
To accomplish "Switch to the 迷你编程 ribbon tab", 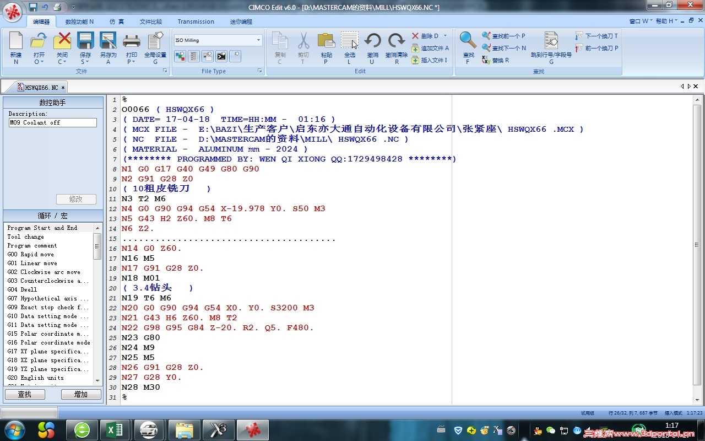I will tap(241, 22).
